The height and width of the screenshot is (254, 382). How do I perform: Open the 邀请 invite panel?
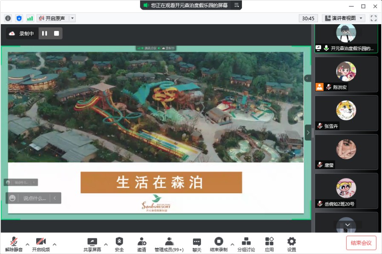(142, 244)
